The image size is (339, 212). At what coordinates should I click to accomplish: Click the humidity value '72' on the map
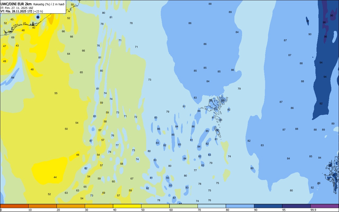coord(136,117)
